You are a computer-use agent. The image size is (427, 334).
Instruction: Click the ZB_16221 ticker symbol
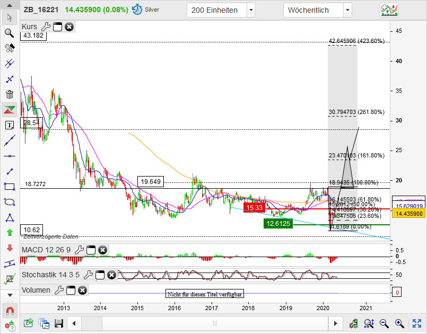point(41,10)
